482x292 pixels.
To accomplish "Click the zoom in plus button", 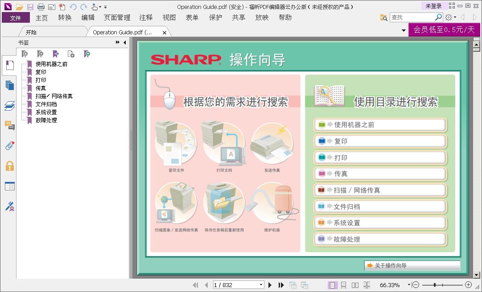I will pyautogui.click(x=468, y=285).
